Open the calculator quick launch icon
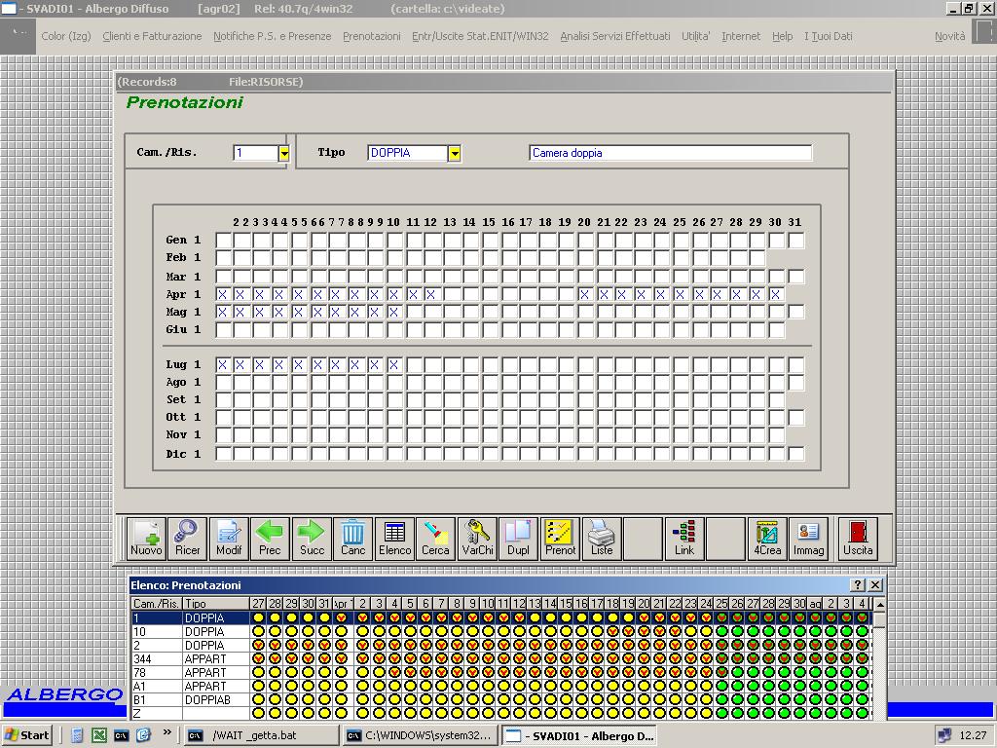The height and width of the screenshot is (748, 997). [x=77, y=735]
